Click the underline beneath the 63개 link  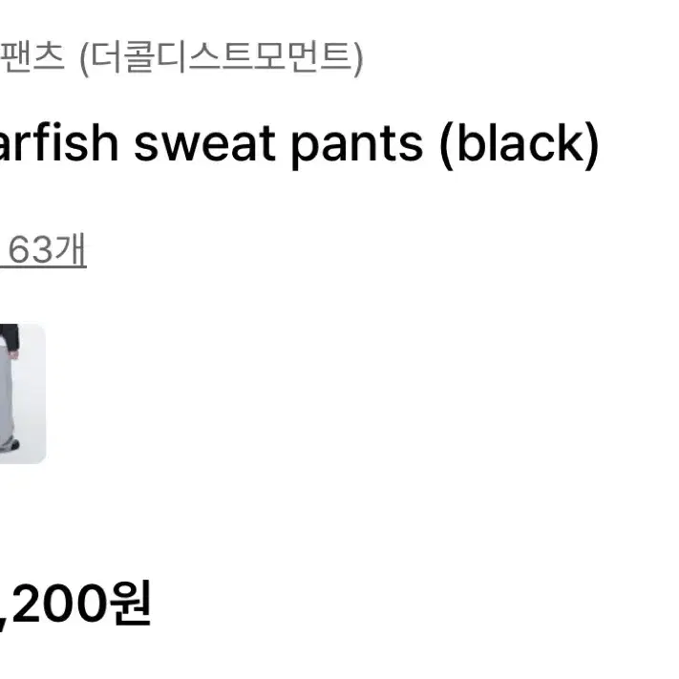coord(43,267)
